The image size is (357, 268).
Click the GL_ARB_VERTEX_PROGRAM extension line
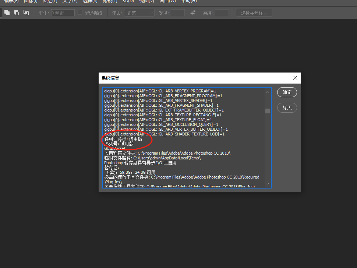[x=160, y=91]
